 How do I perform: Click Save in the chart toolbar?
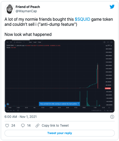click(x=30, y=42)
